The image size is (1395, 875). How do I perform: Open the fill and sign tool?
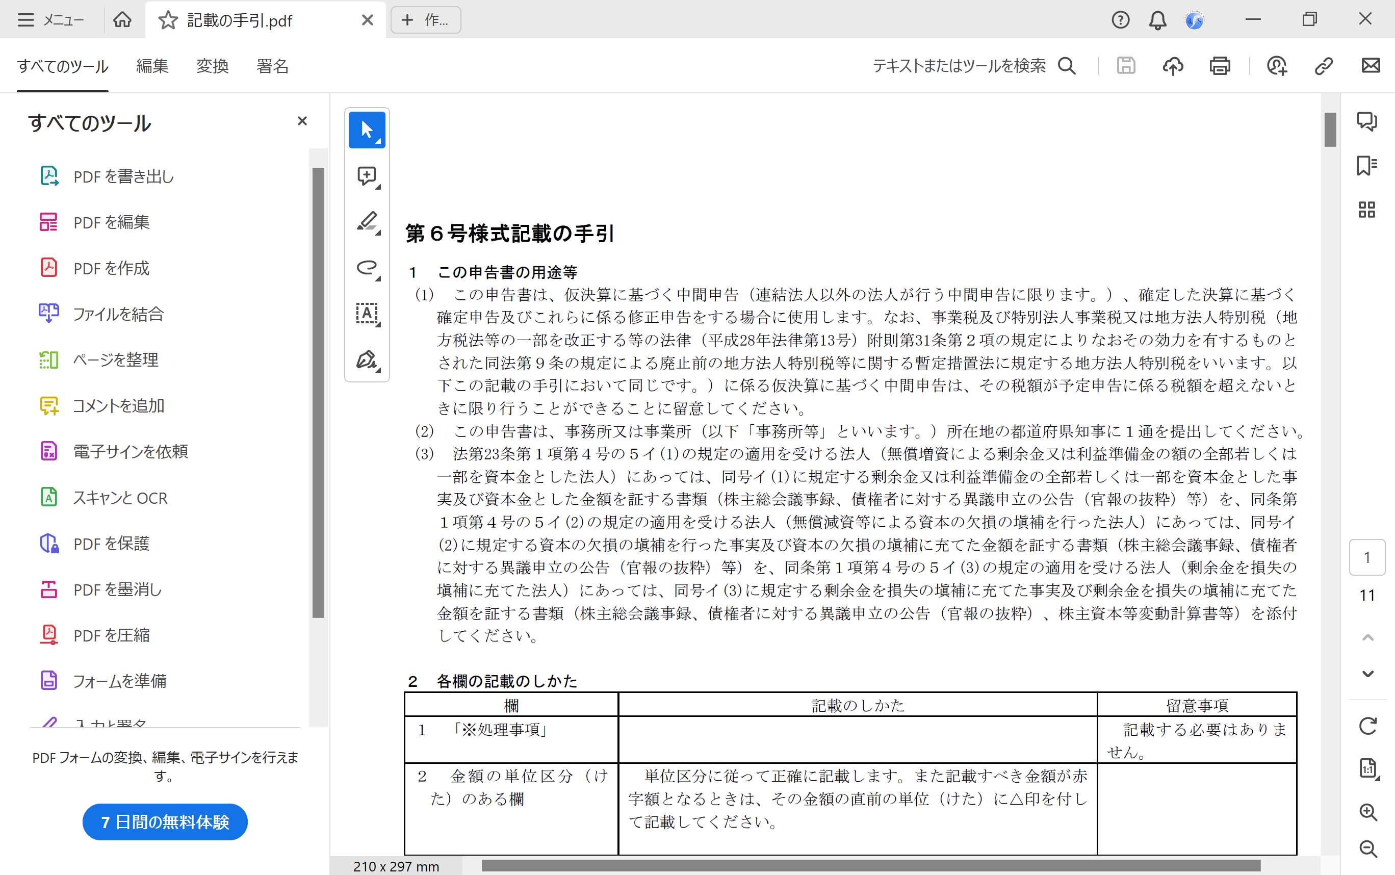pyautogui.click(x=366, y=359)
